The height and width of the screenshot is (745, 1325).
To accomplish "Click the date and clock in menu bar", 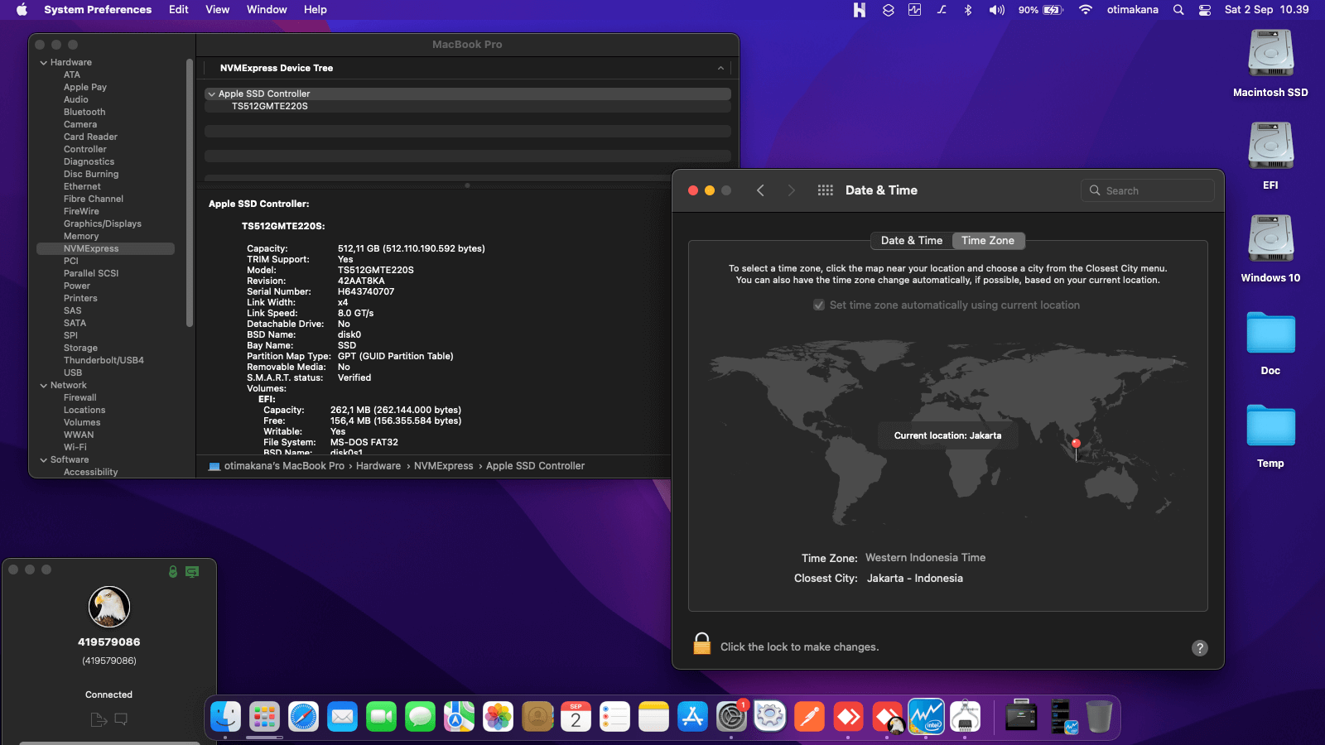I will (x=1267, y=10).
